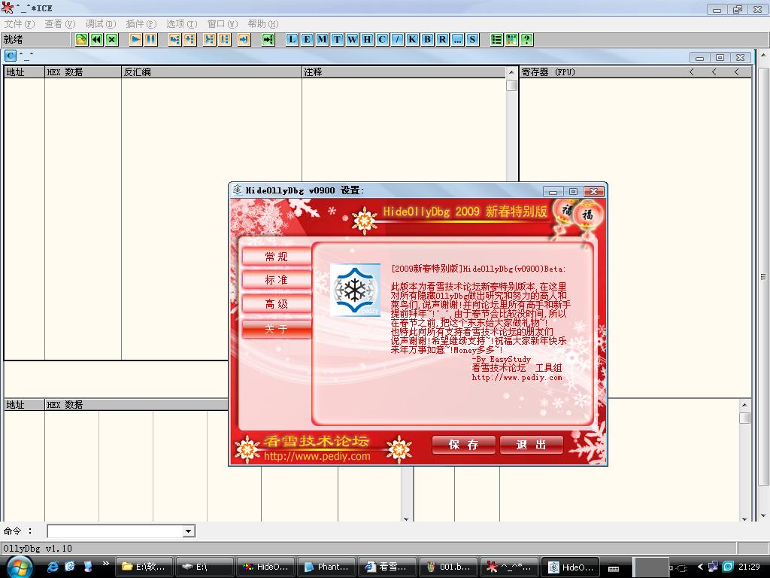
Task: Click the Go to address icon
Action: pos(268,40)
